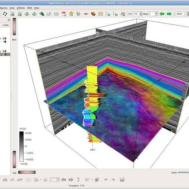
Task: Click the bottom toolbar spin box arrows
Action: 58,180
